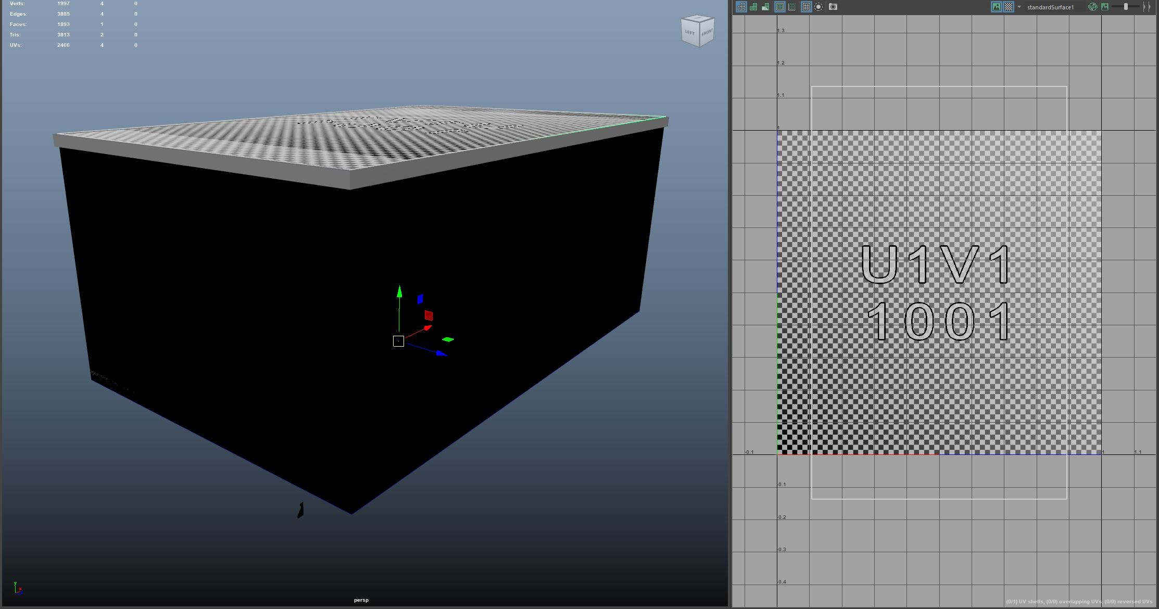The height and width of the screenshot is (609, 1159).
Task: Click the 2466 UVs value
Action: [64, 45]
